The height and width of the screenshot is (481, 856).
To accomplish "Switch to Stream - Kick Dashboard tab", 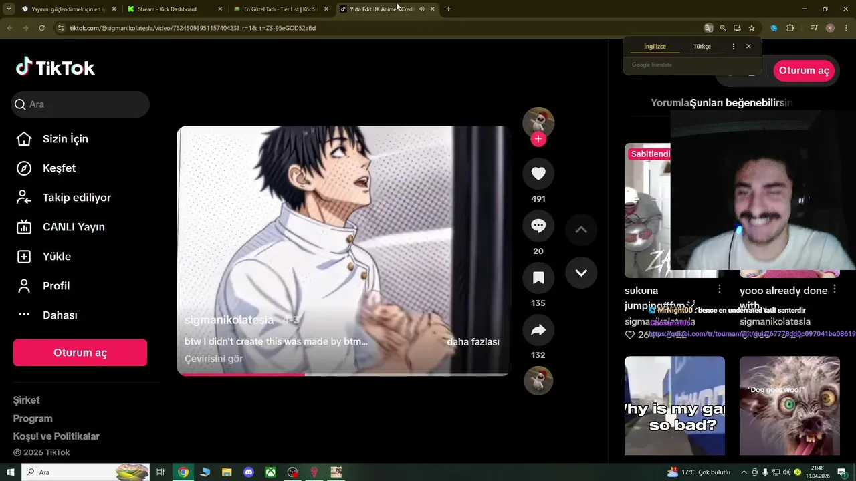I will (x=174, y=9).
